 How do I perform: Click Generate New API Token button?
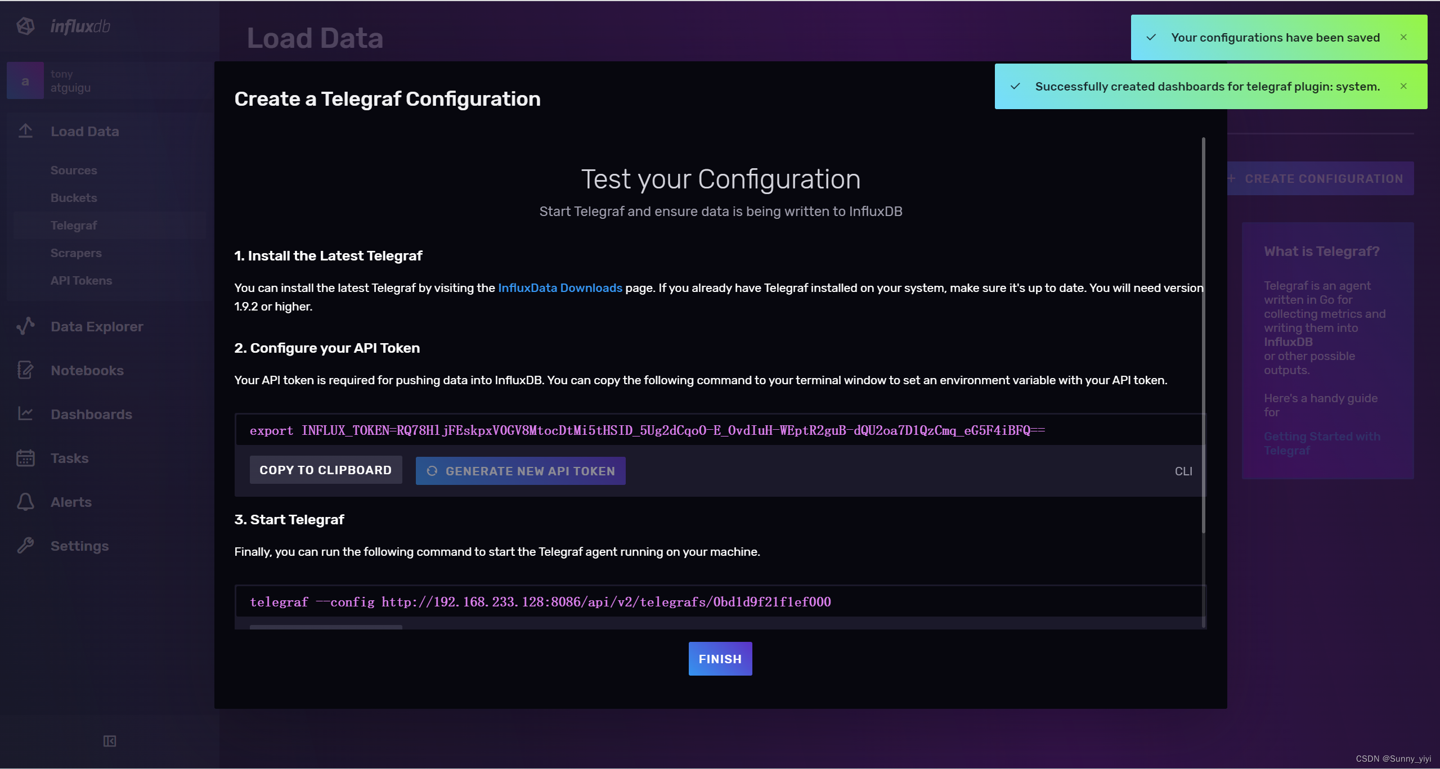tap(521, 471)
